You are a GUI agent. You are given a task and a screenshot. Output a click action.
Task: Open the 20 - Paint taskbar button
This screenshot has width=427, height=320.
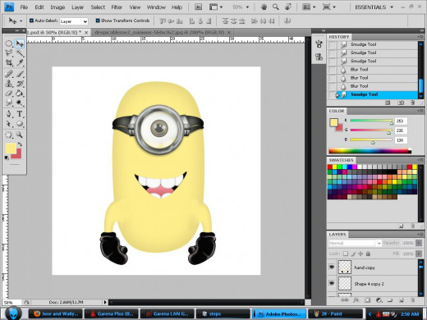coord(335,313)
